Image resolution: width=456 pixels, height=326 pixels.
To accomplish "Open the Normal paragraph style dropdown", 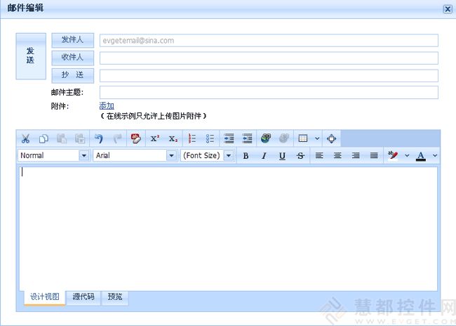I will tap(84, 156).
